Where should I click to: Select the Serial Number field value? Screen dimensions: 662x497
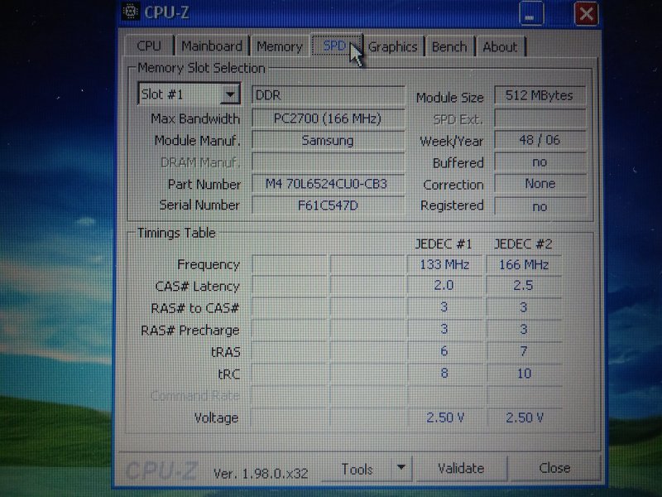328,205
